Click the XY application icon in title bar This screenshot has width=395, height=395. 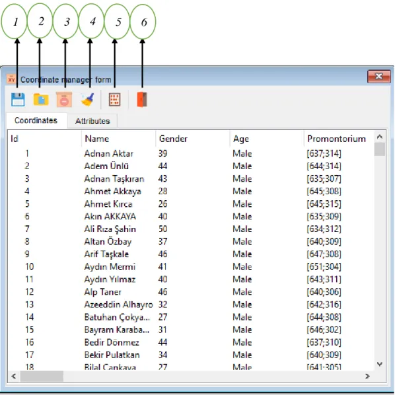click(x=11, y=79)
